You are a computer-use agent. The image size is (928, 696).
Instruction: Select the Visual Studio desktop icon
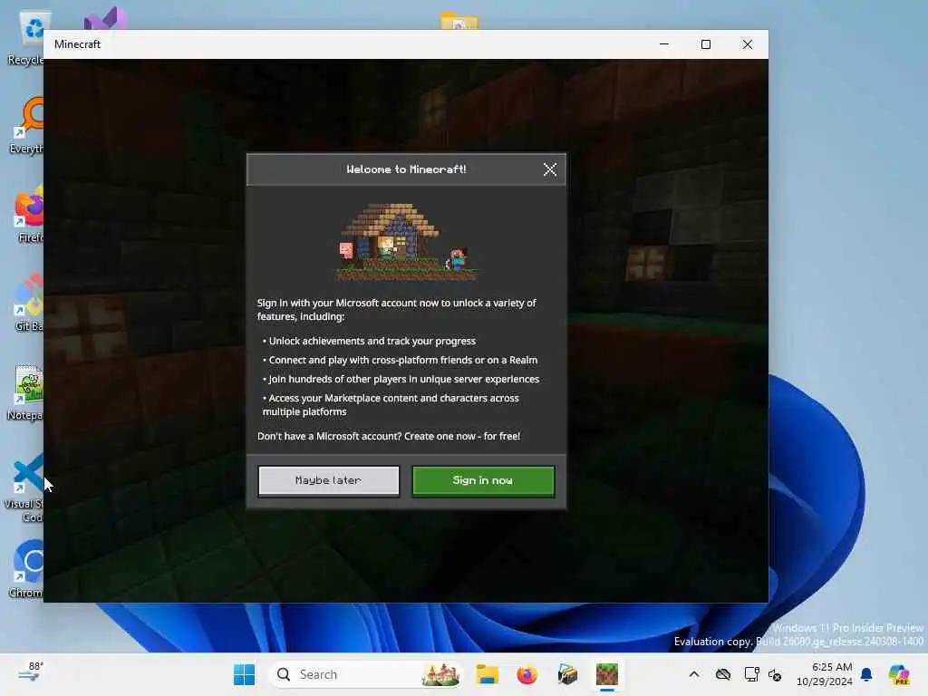(104, 19)
